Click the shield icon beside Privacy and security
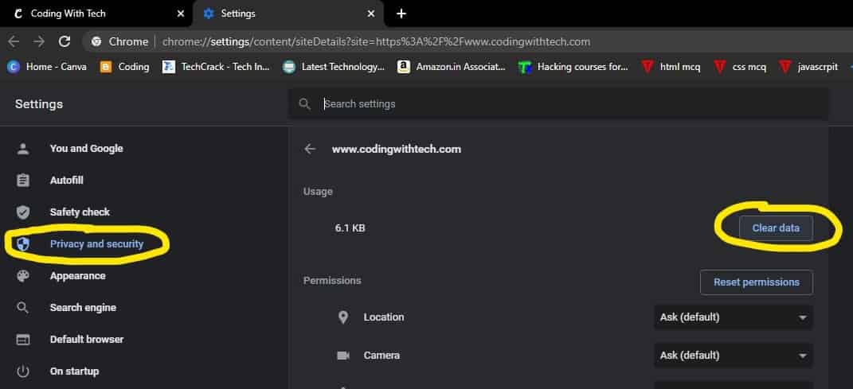853x389 pixels. pyautogui.click(x=23, y=244)
